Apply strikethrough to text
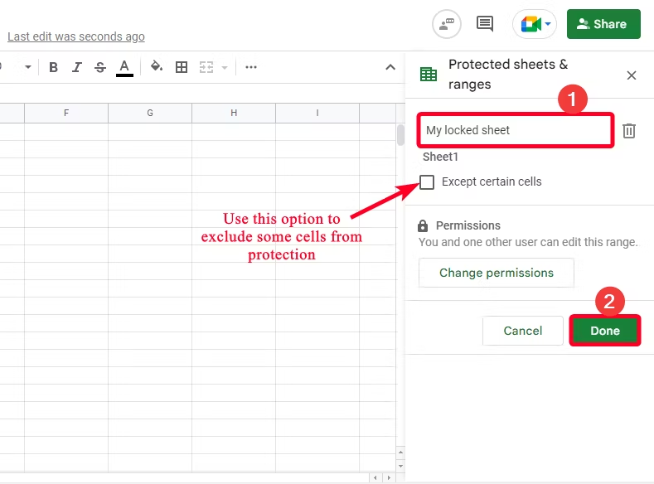The width and height of the screenshot is (654, 484). 100,67
